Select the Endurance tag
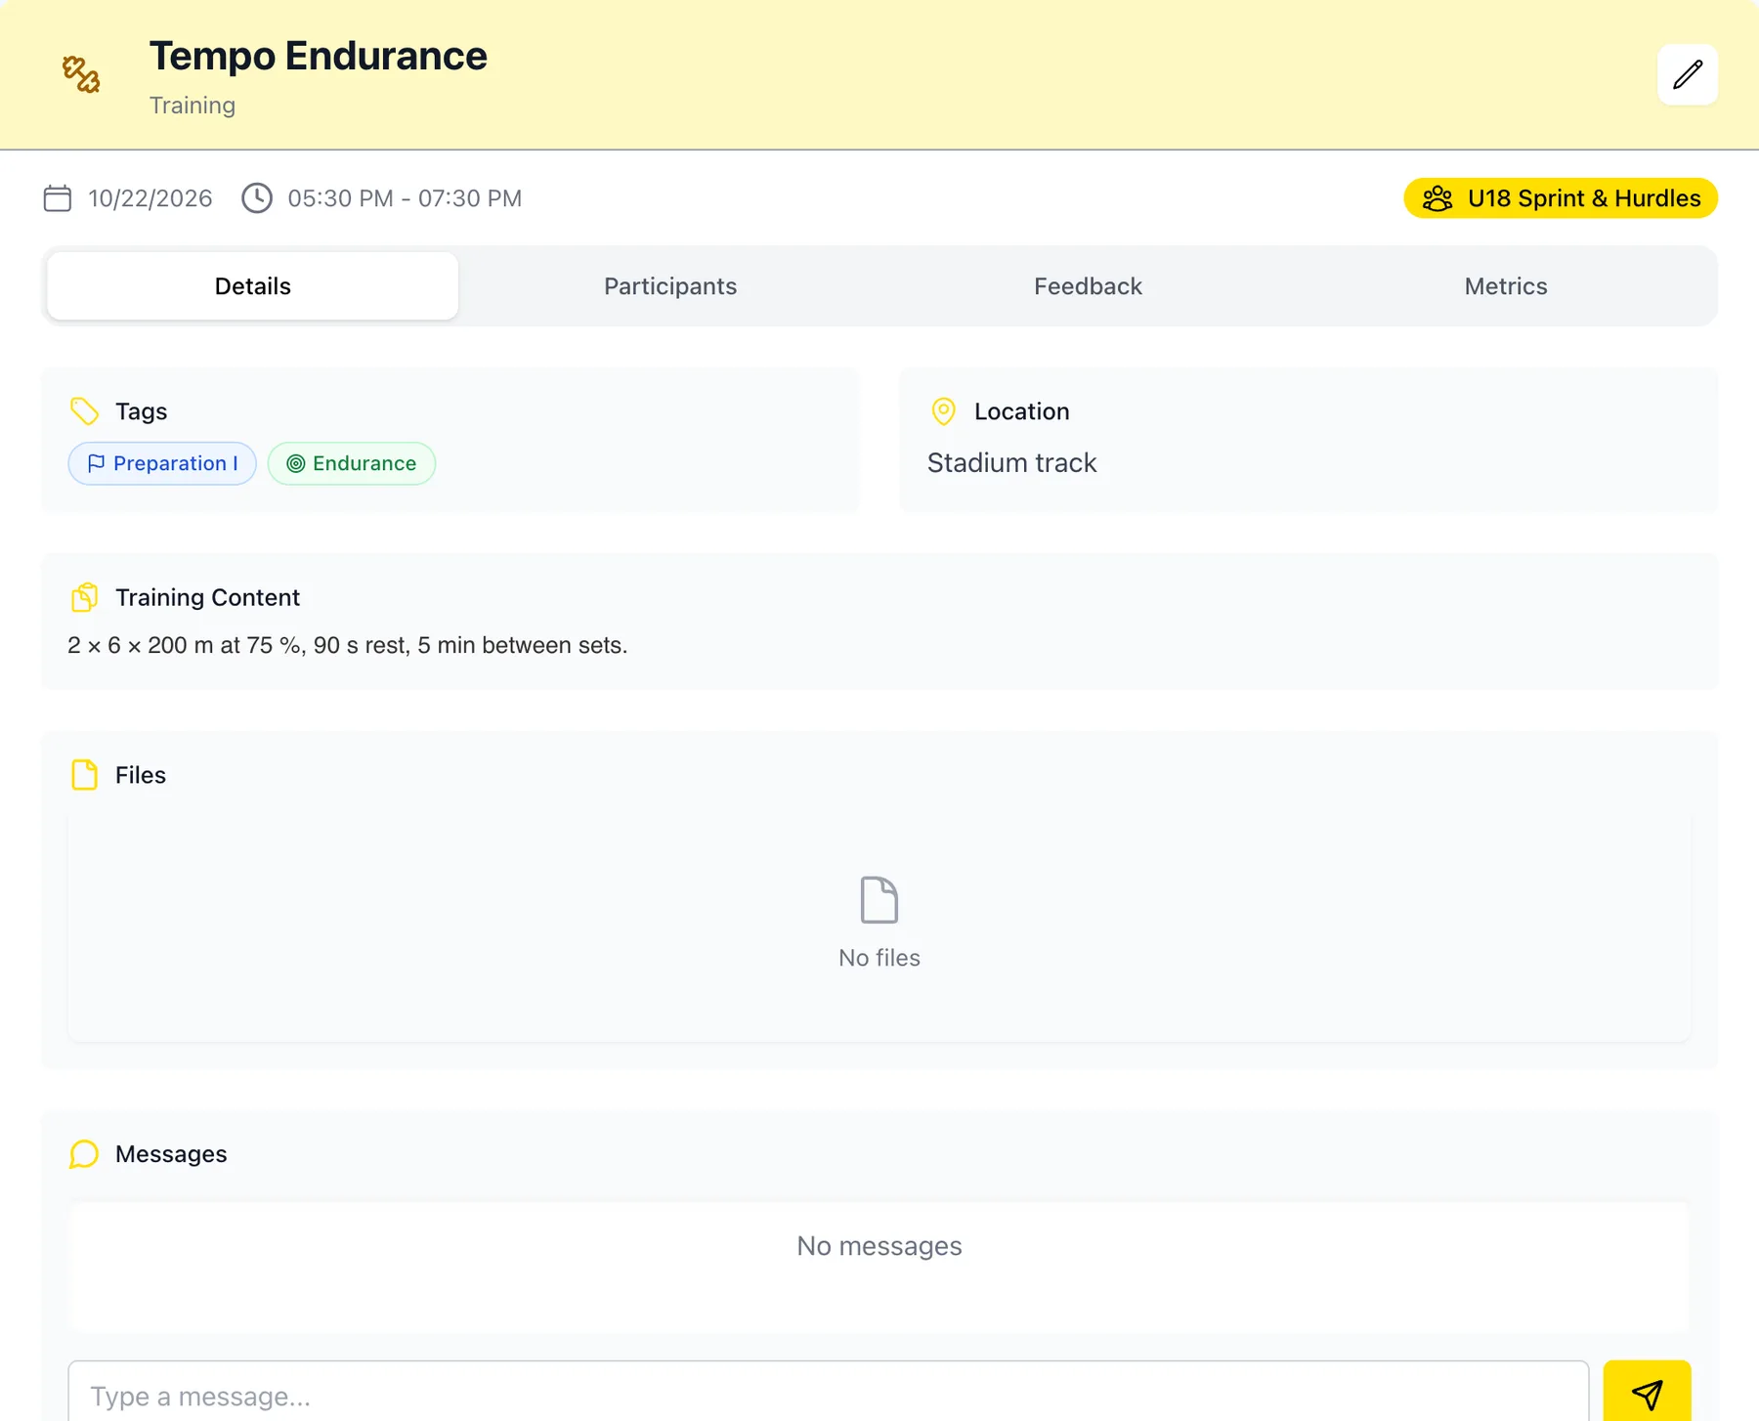Viewport: 1759px width, 1421px height. [x=352, y=463]
